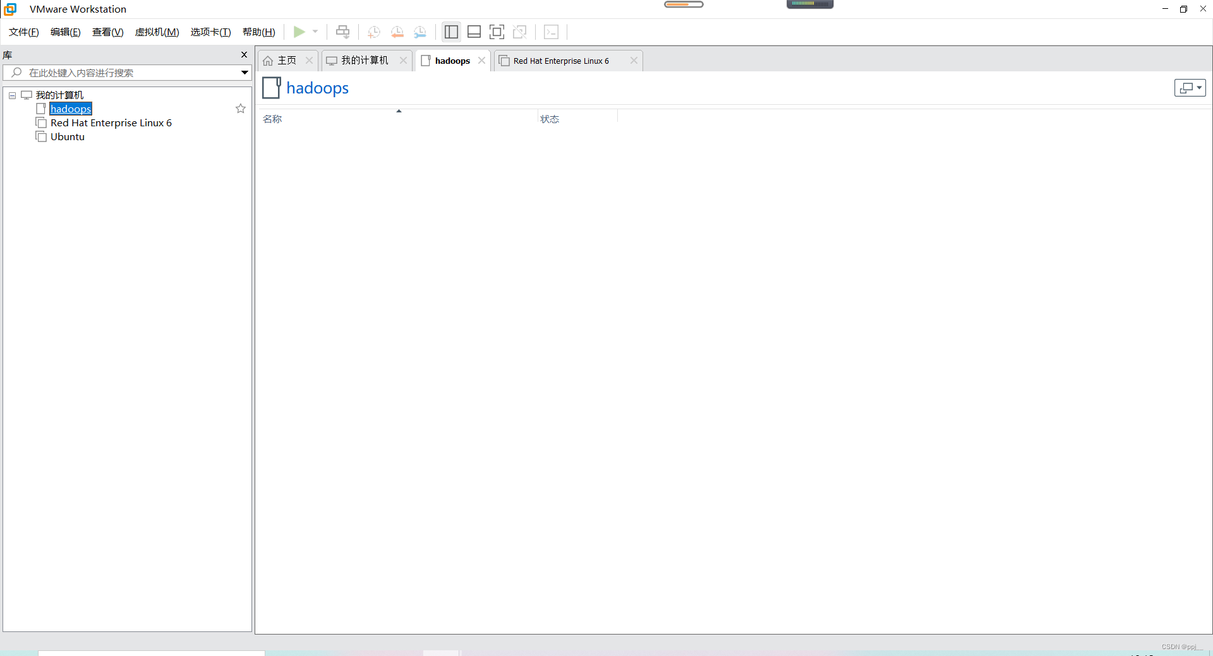This screenshot has width=1213, height=656.
Task: Close the 主页 tab
Action: (309, 61)
